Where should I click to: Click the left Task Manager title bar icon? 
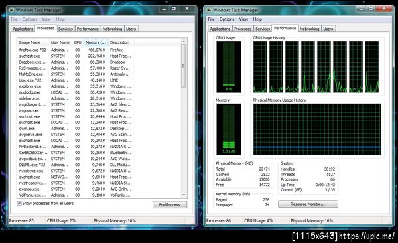click(11, 10)
